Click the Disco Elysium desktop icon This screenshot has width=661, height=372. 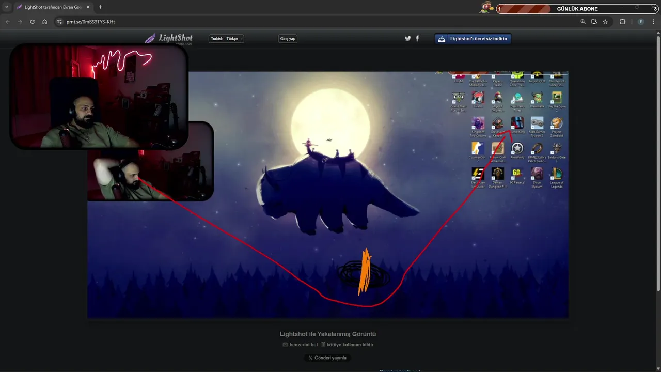[x=537, y=178]
